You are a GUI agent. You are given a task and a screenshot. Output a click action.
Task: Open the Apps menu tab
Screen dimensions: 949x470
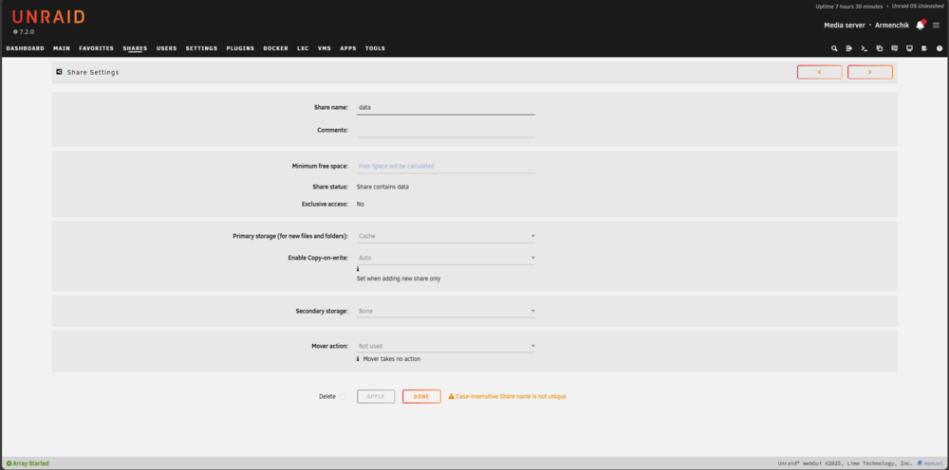coord(348,48)
